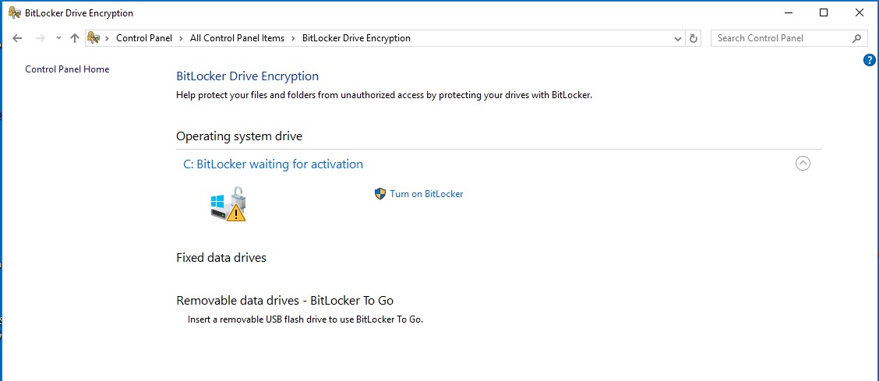Go up one folder level

75,38
